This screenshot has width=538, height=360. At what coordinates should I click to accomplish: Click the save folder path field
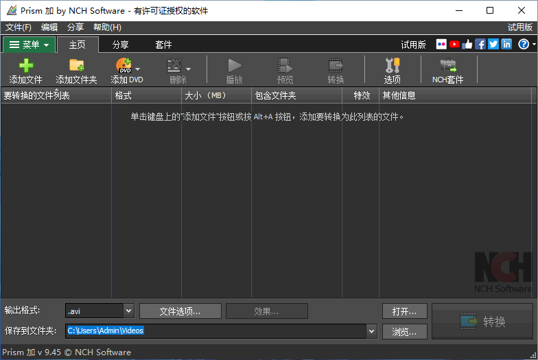pos(217,331)
